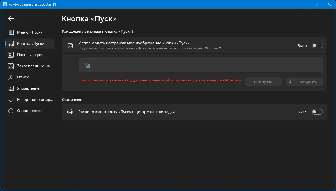
Task: Click the dropdown chevron arrow
Action: (319, 66)
